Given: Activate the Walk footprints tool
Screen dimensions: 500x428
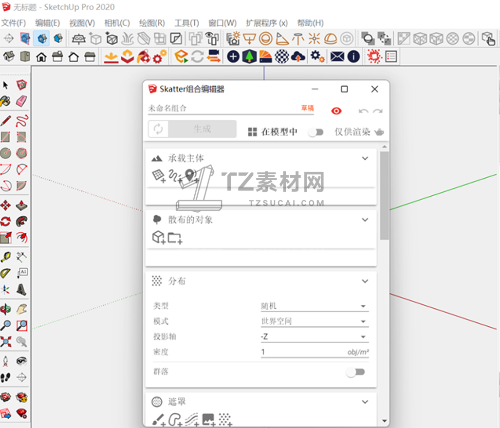Looking at the screenshot, I should point(6,377).
